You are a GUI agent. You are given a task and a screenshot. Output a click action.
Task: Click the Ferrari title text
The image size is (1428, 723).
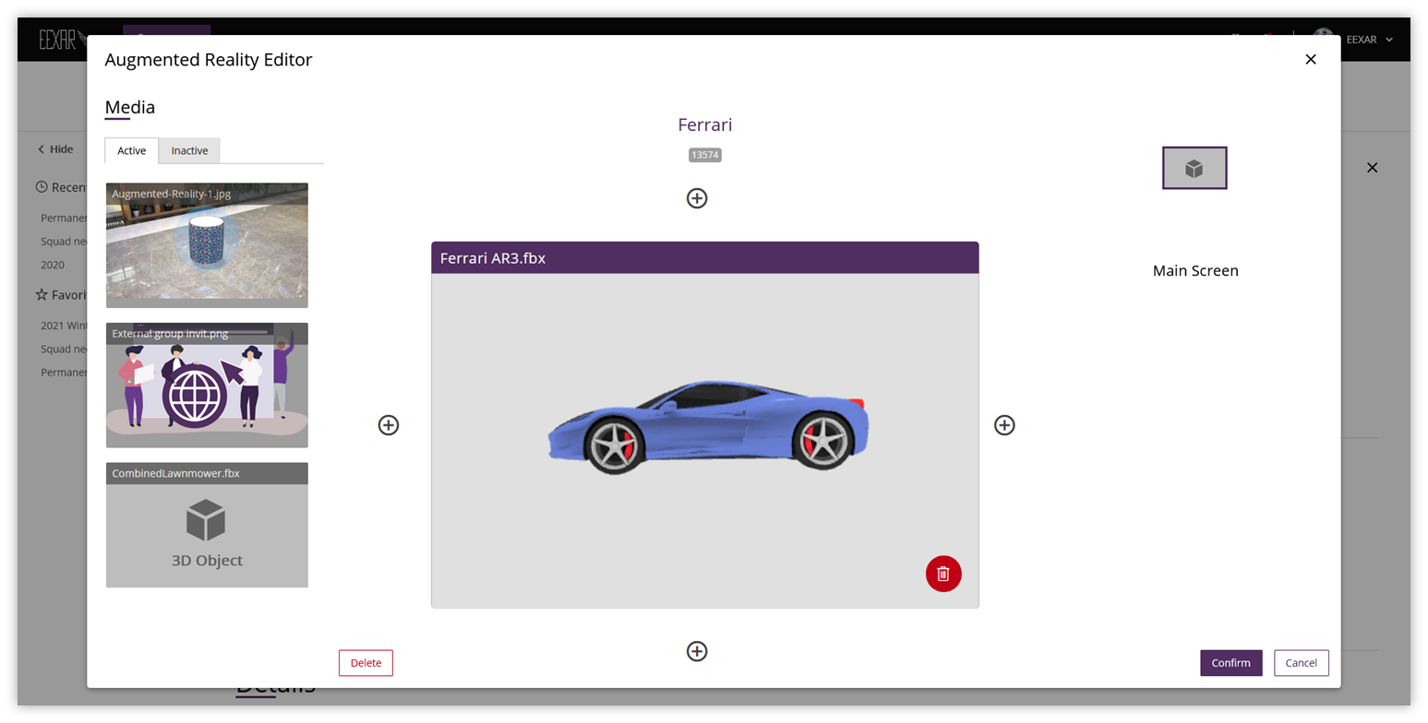tap(704, 124)
